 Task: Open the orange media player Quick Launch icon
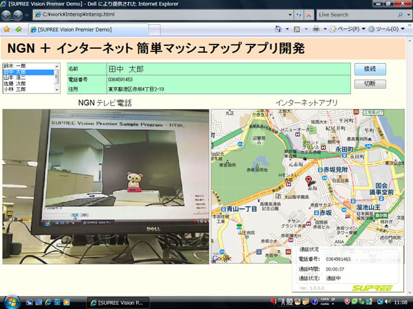pos(66,302)
